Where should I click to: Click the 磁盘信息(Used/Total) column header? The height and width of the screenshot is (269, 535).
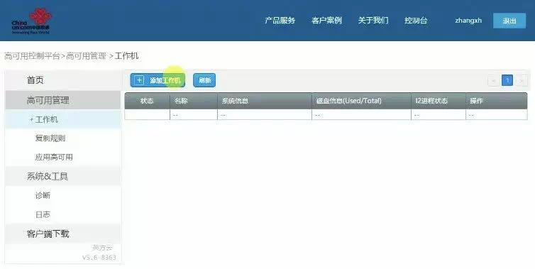(361, 101)
